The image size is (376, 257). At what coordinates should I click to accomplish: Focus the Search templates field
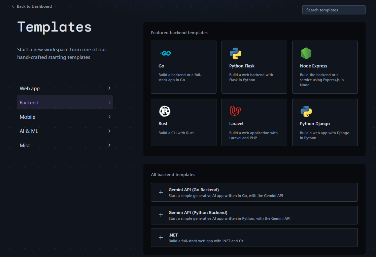click(x=334, y=10)
